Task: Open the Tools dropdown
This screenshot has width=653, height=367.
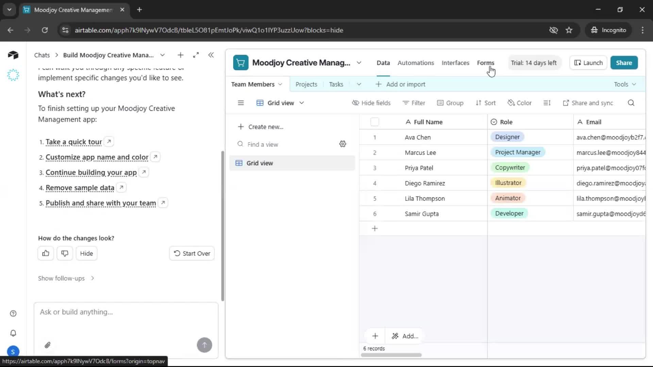Action: (x=625, y=84)
